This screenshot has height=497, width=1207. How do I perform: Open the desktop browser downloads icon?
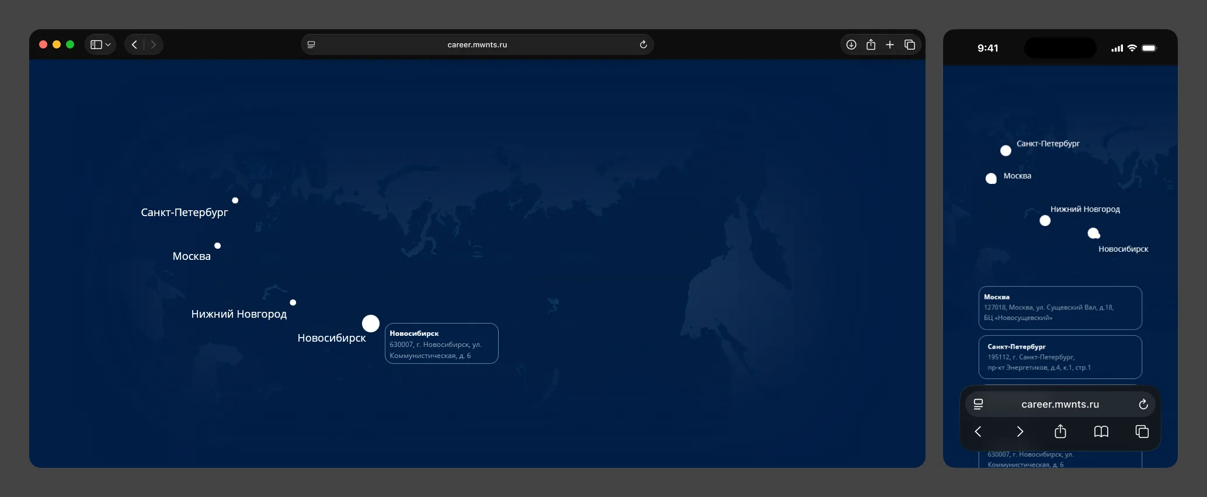(x=851, y=45)
